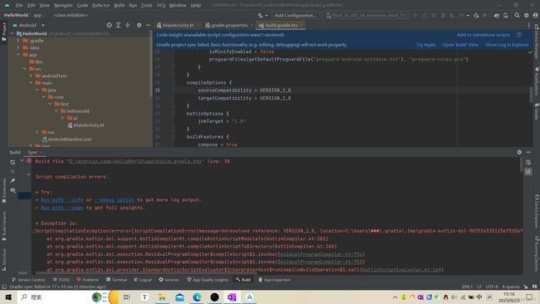Viewport: 540px width, 304px height.
Task: Expand the .idea folder
Action: click(x=18, y=47)
